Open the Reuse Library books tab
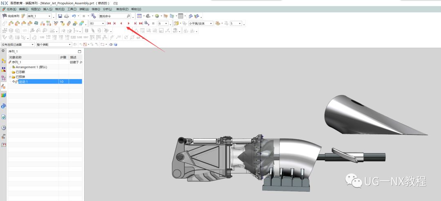 point(4,95)
